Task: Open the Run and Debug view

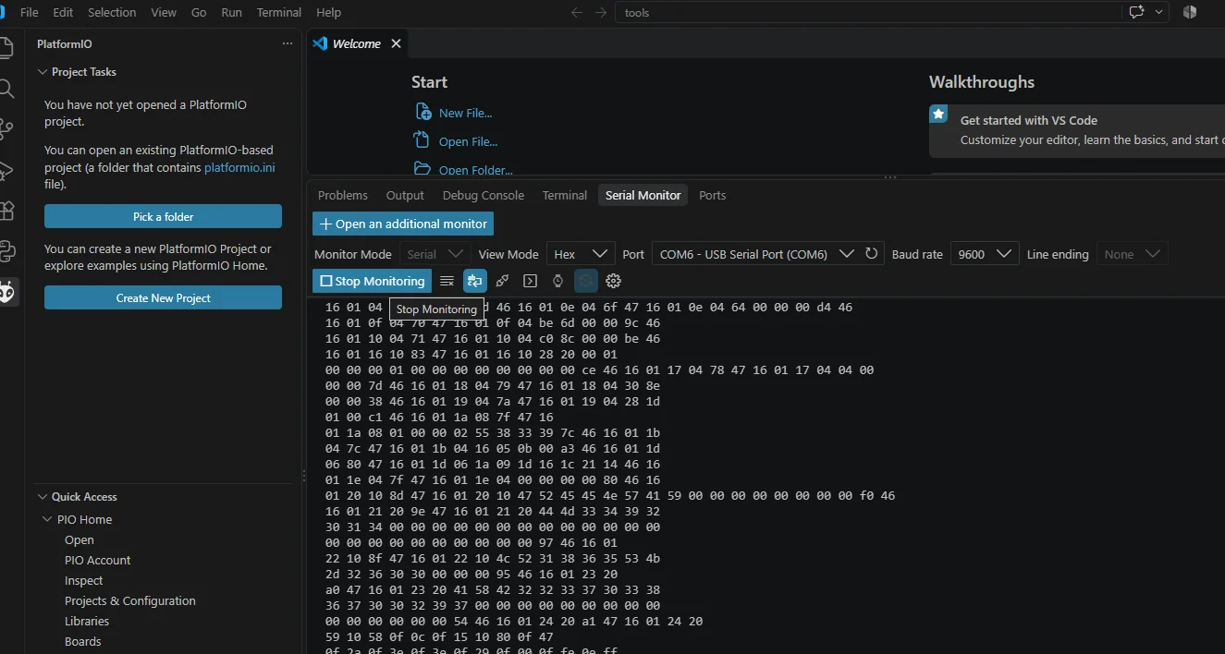Action: [x=6, y=170]
